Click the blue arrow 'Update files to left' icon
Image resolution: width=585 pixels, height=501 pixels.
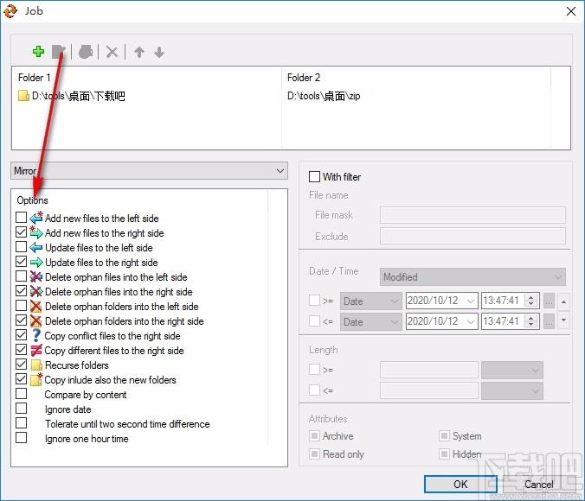tap(36, 247)
